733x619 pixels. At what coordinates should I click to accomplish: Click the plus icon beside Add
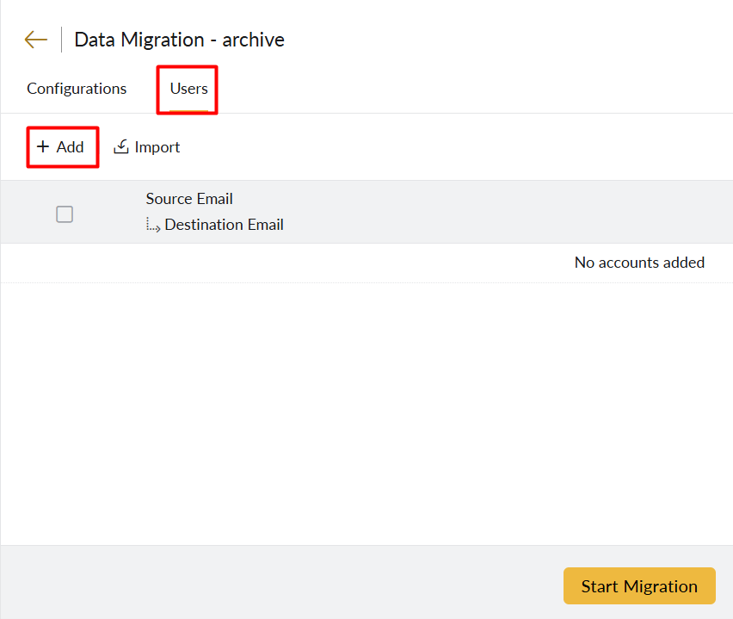coord(43,146)
